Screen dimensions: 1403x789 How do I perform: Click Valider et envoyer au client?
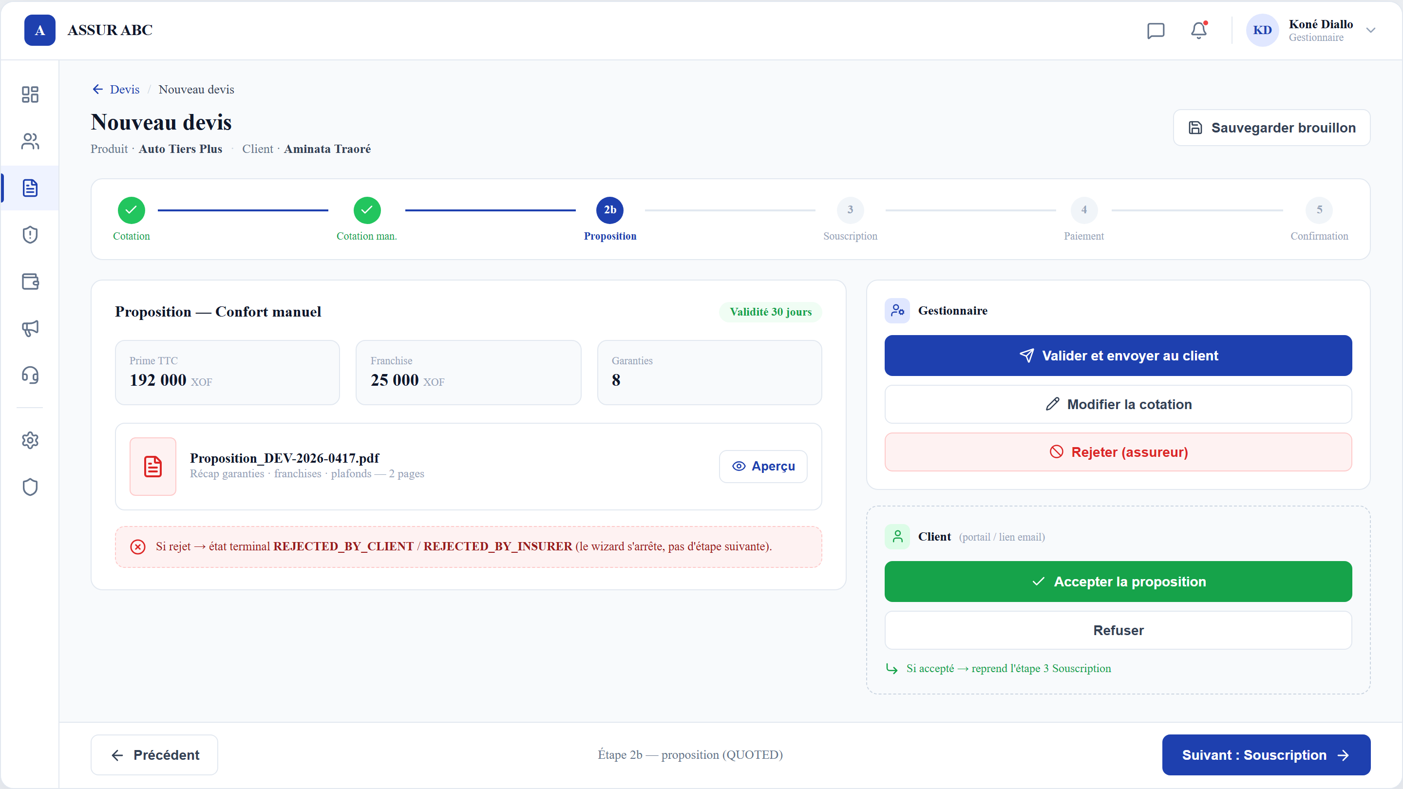(x=1118, y=356)
